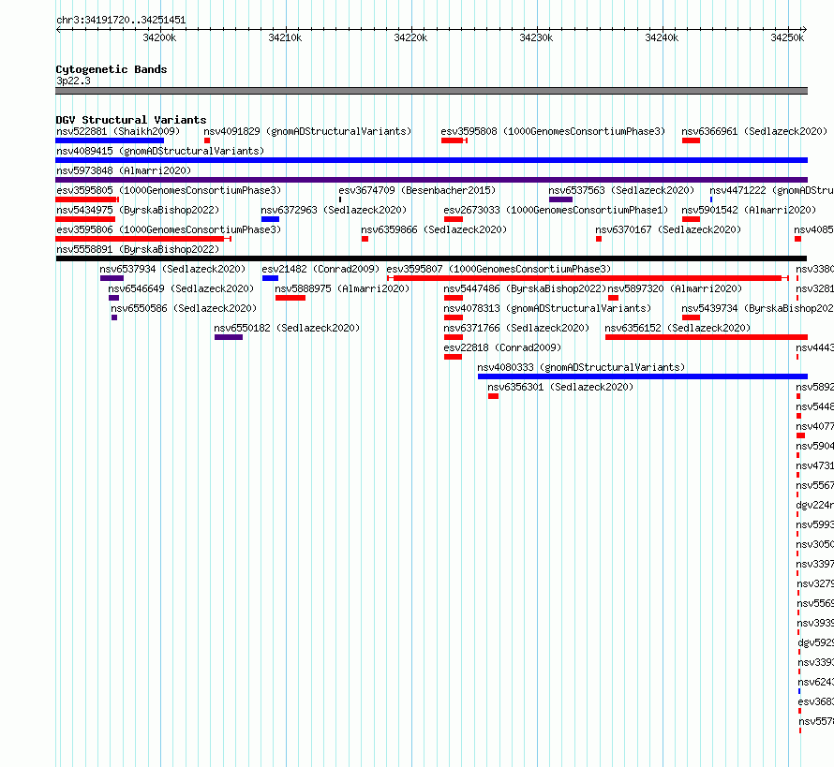The image size is (834, 767).
Task: Click the black bar of nsv5558891
Action: (431, 258)
